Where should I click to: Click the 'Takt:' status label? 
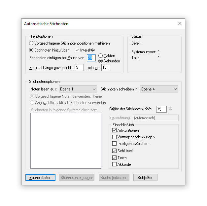(135, 58)
